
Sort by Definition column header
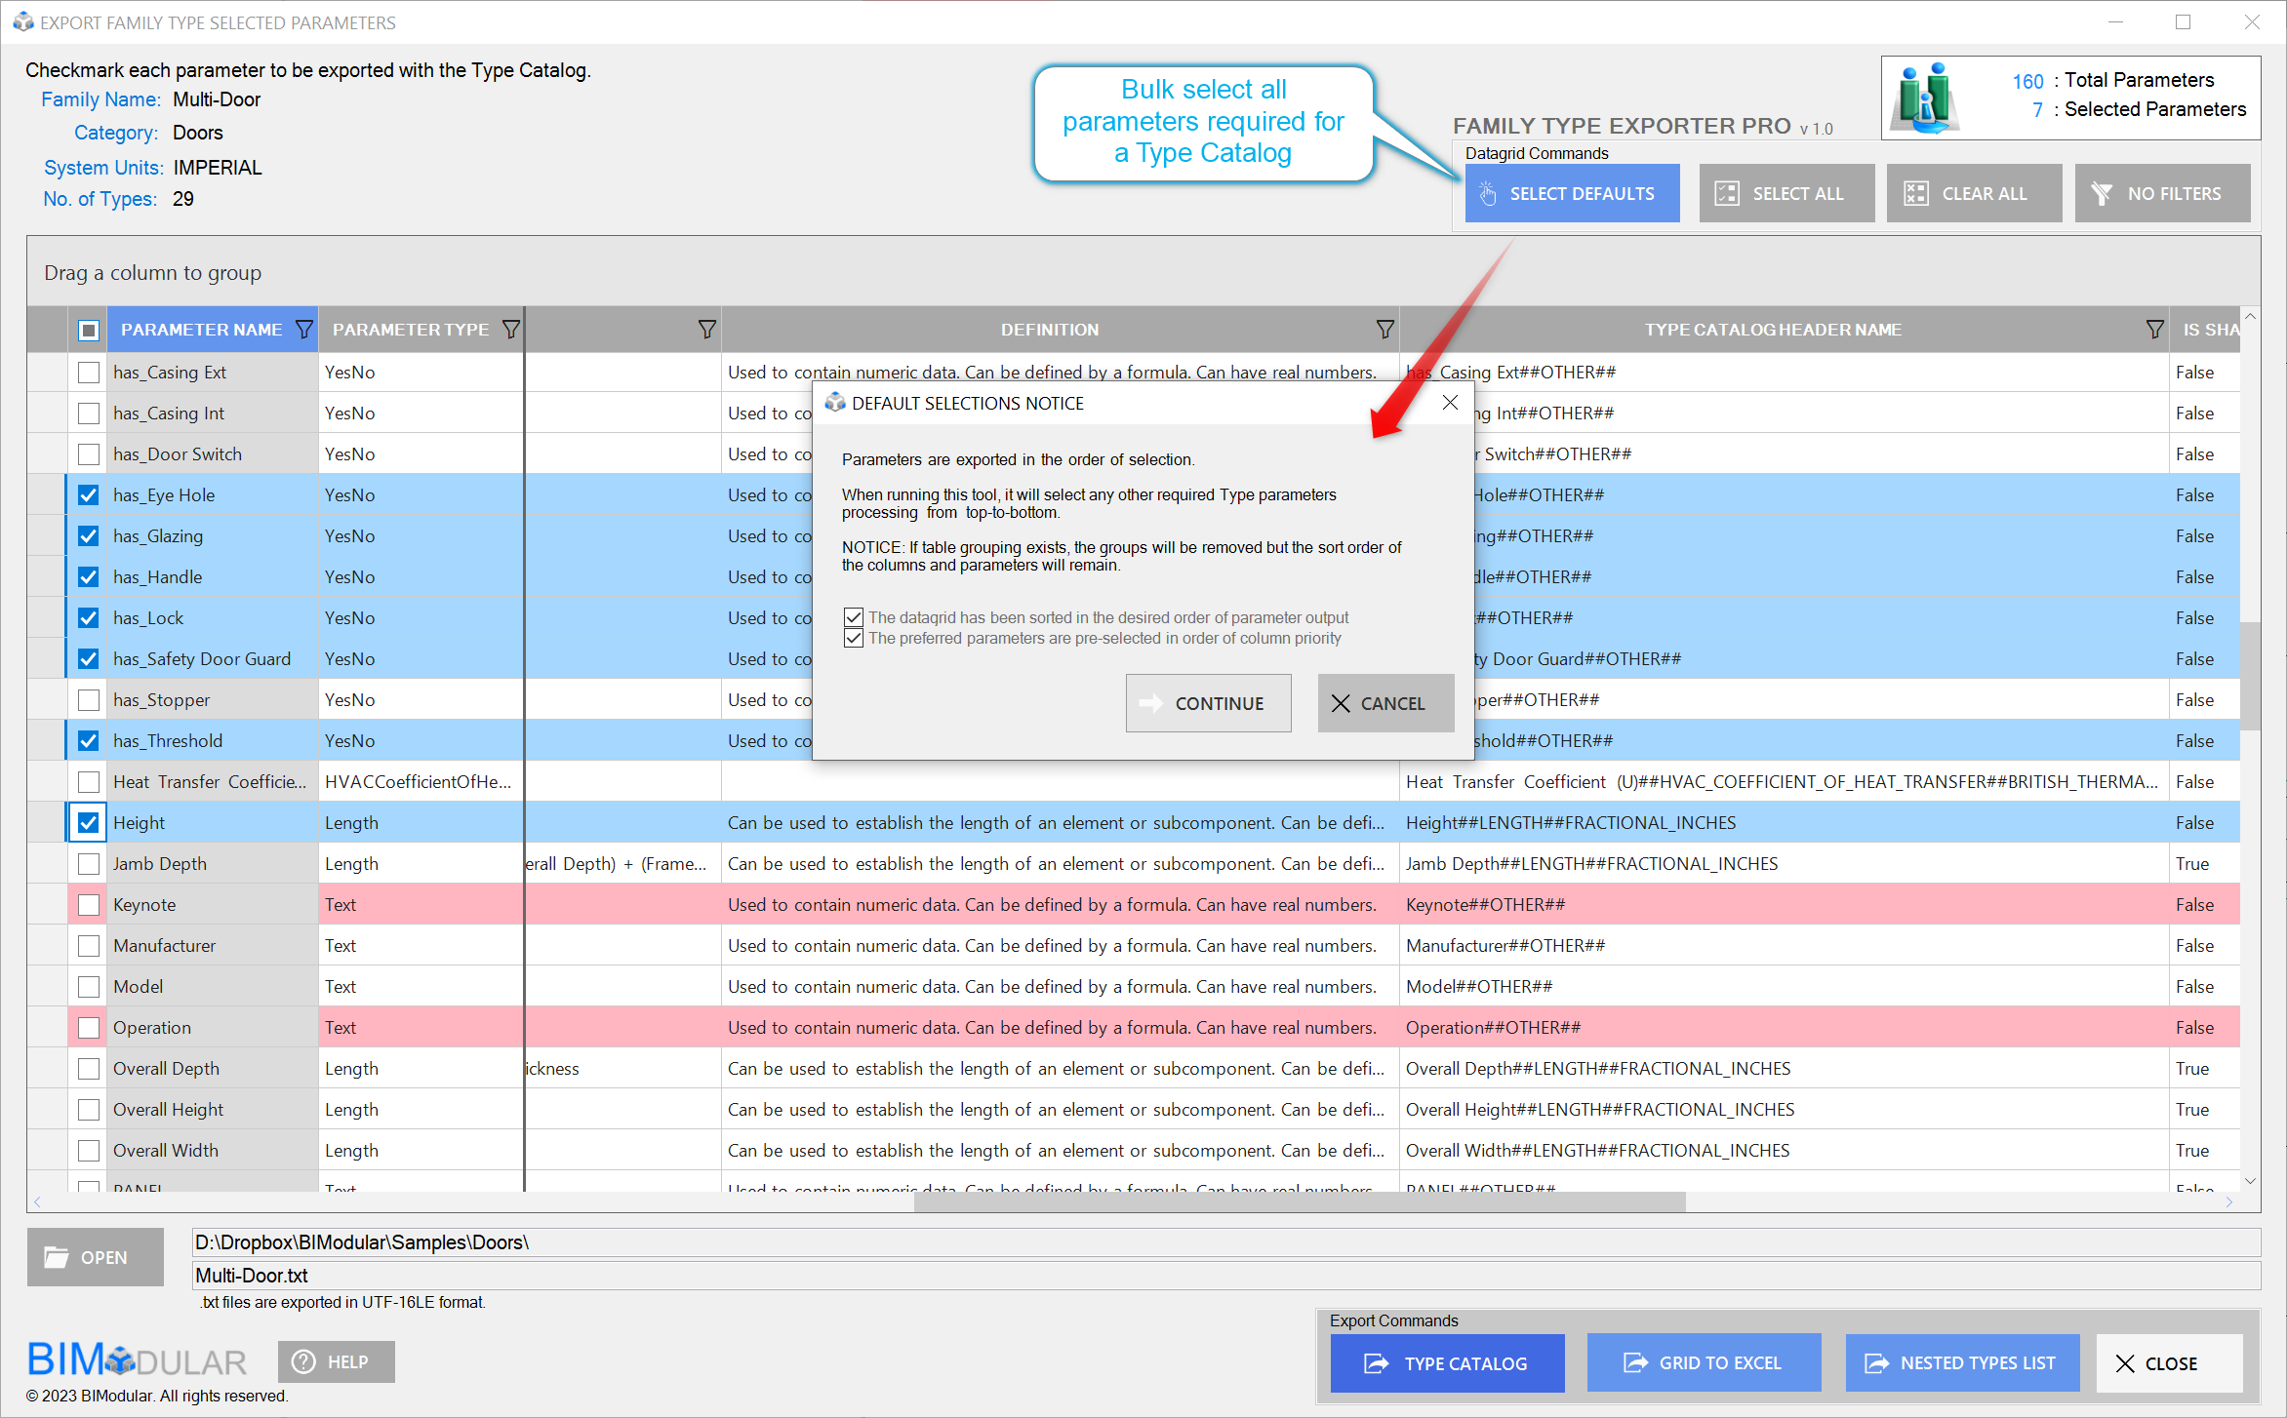(1049, 330)
